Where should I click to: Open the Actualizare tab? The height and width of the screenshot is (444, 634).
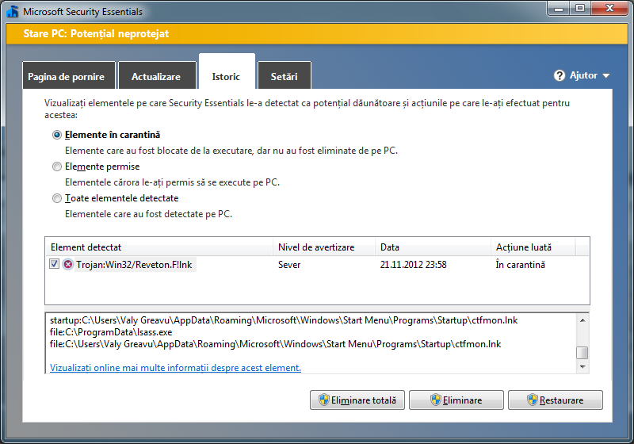tap(156, 77)
